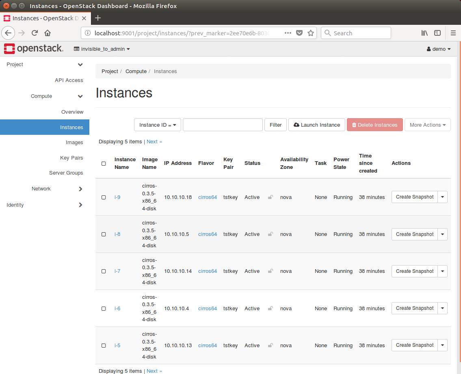Save page to Pocket icon
Screen dimensions: 461x374
point(299,33)
